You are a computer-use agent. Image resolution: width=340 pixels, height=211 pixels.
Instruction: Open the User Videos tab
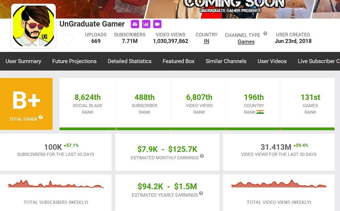(272, 61)
